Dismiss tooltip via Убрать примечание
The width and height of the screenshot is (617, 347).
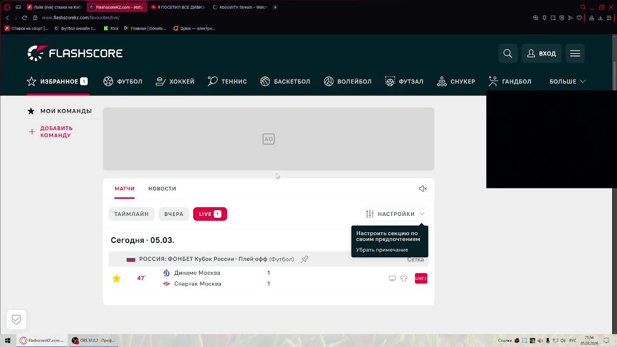click(382, 250)
